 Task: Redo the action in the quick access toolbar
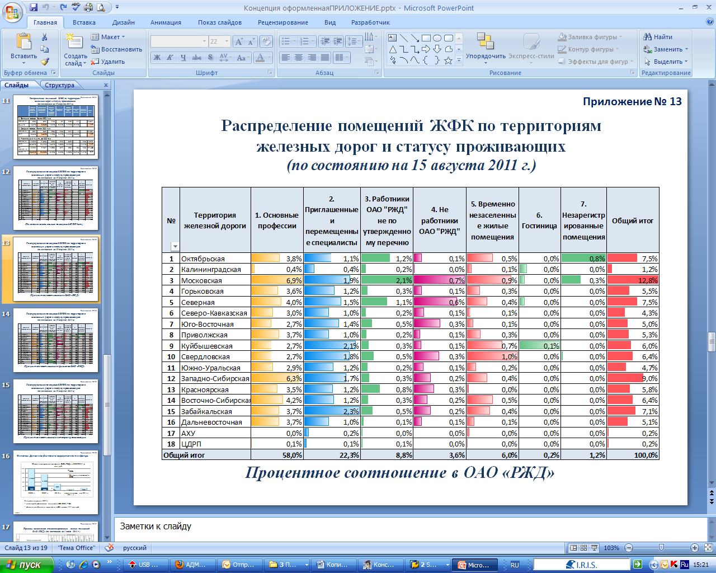tap(63, 8)
